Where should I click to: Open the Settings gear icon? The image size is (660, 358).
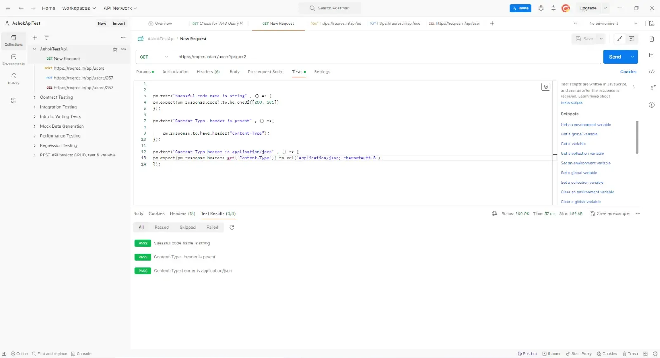click(x=541, y=8)
